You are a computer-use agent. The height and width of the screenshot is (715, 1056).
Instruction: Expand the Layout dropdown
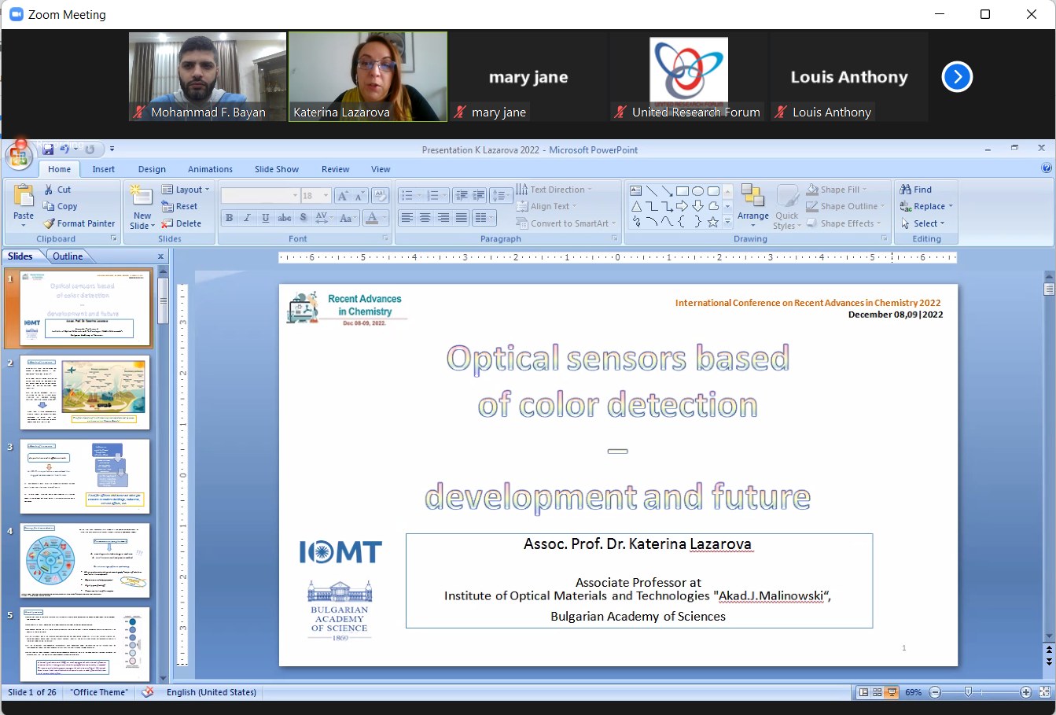click(x=186, y=190)
